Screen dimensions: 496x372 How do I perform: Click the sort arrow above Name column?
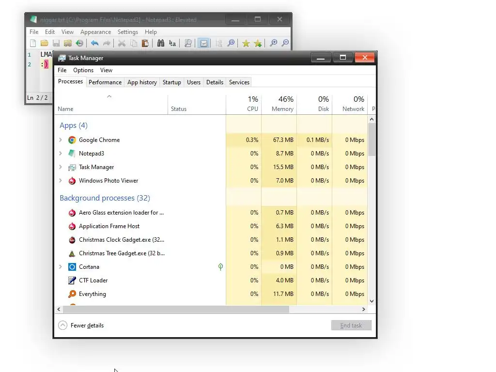[x=109, y=96]
